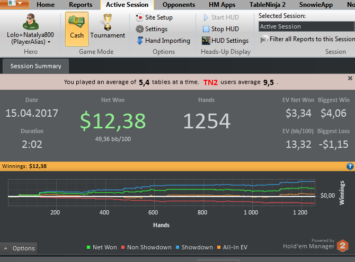Viewport: 355px width, 262px height.
Task: Click the Winnings graph plot area
Action: (x=162, y=192)
